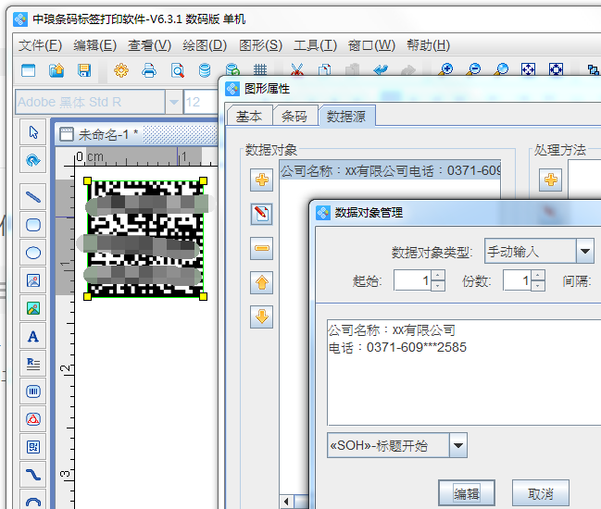
Task: Click the 起始 value input field
Action: 412,280
